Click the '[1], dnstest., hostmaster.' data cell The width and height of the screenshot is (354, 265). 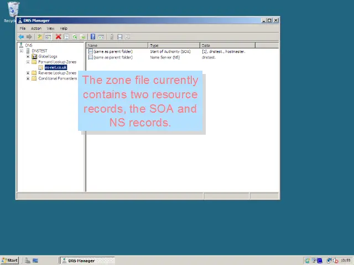[x=223, y=51]
